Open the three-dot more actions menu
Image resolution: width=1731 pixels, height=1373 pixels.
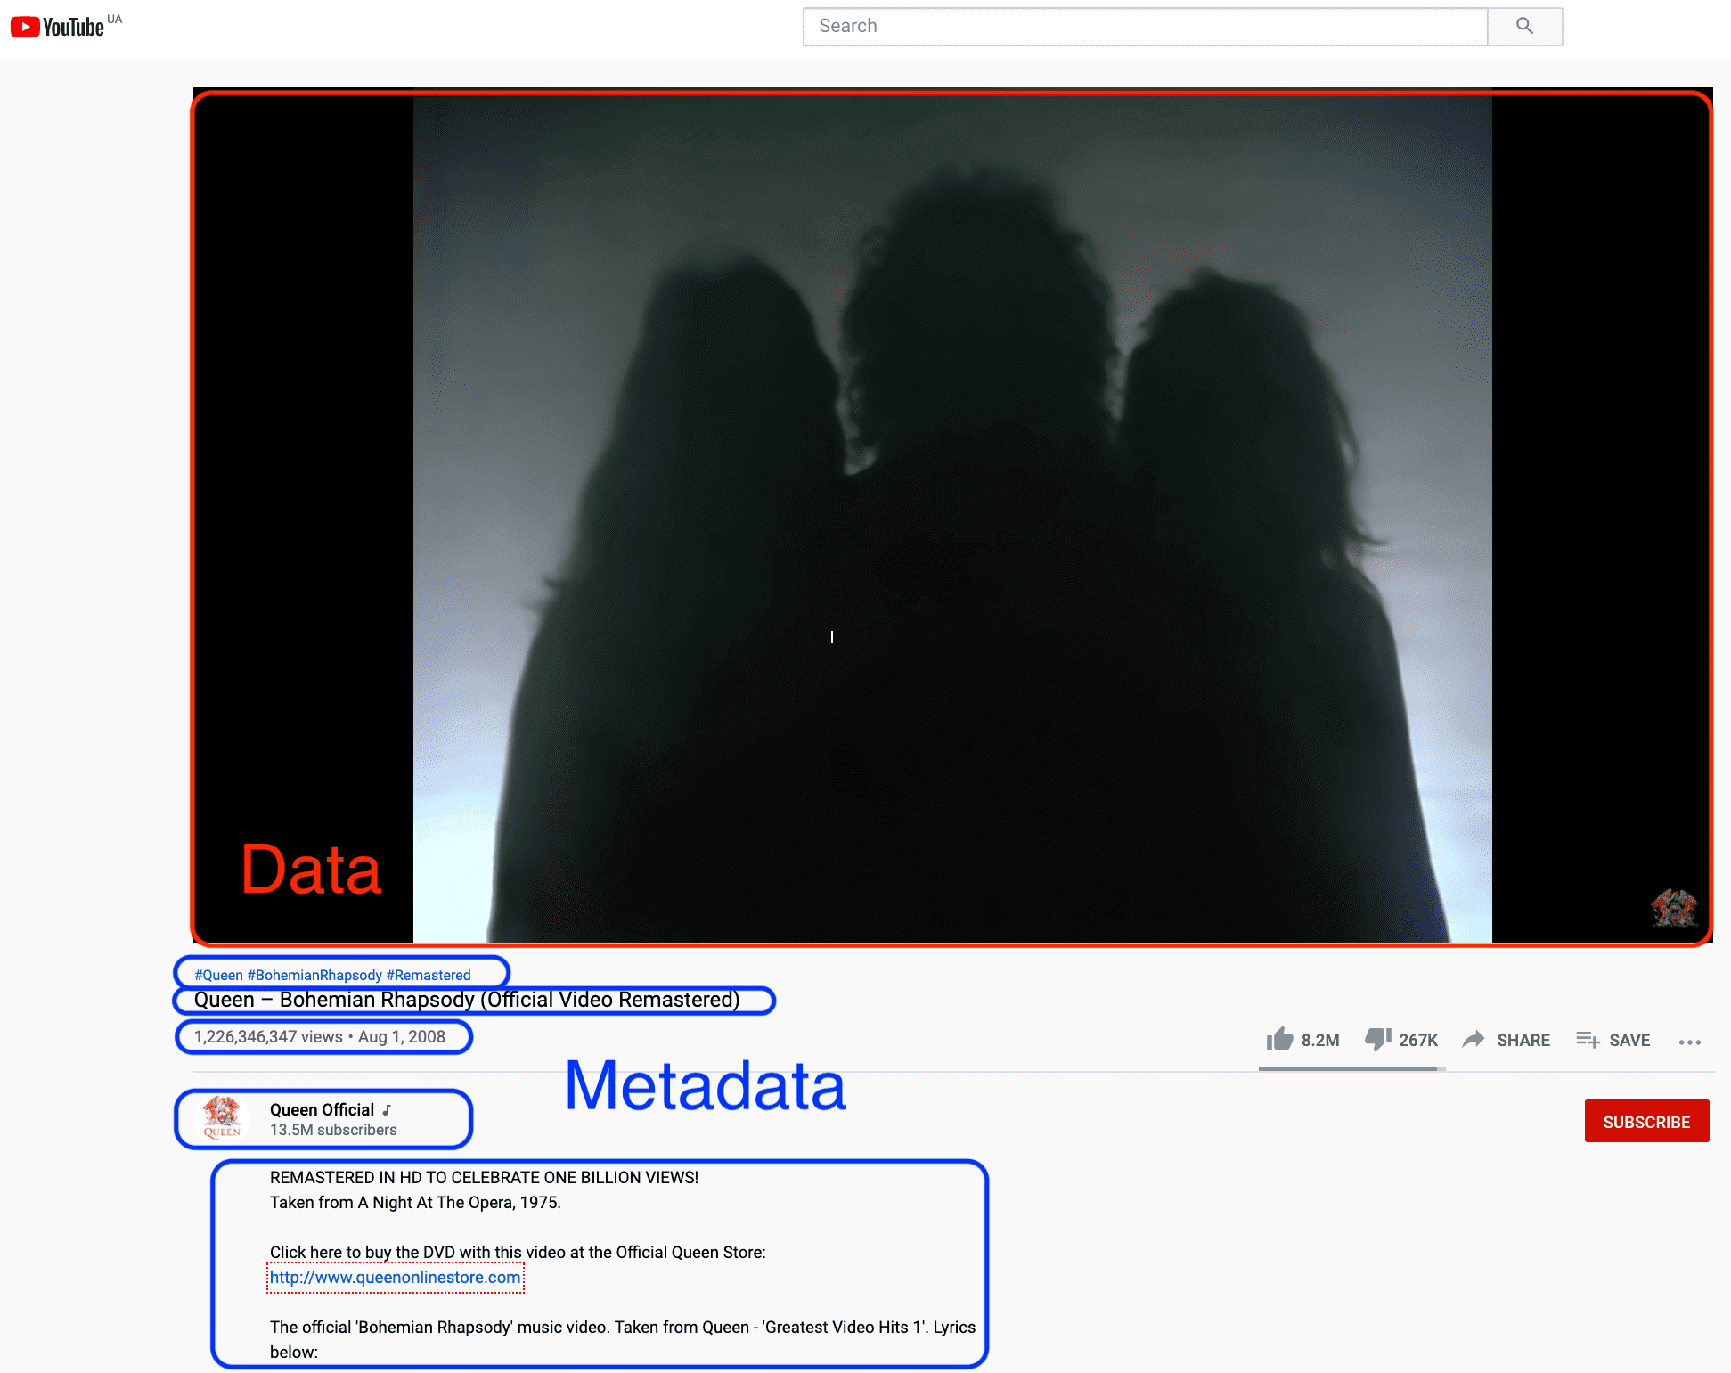[x=1689, y=1042]
